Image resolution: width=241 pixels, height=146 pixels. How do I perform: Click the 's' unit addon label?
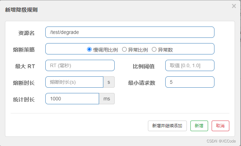coord(109,82)
